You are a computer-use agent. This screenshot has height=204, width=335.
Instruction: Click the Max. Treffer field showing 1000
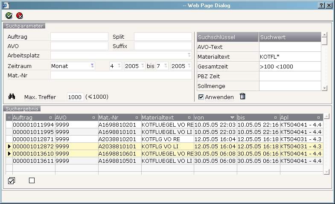click(75, 97)
